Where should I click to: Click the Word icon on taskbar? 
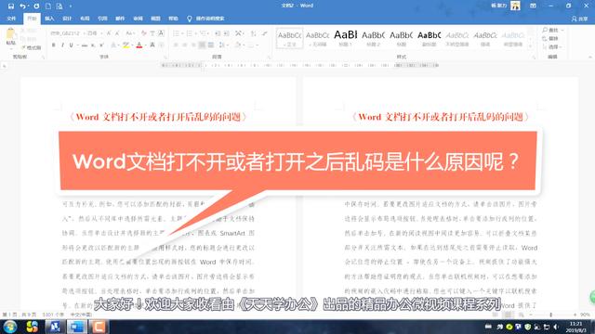[x=76, y=327]
